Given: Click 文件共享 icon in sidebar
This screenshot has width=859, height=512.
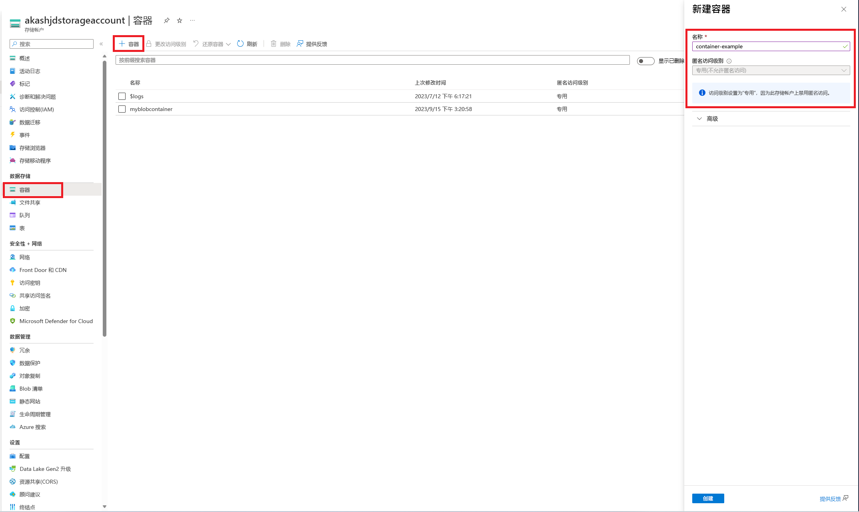Looking at the screenshot, I should tap(12, 202).
